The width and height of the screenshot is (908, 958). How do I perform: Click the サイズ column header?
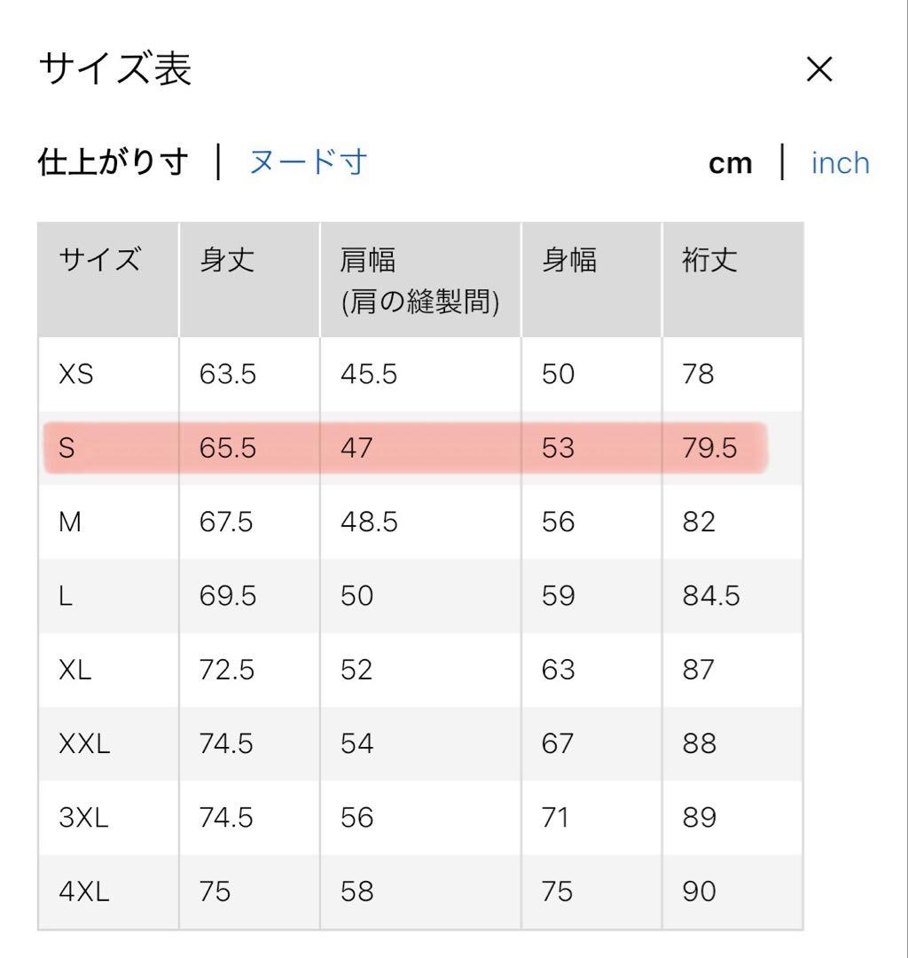pyautogui.click(x=99, y=260)
